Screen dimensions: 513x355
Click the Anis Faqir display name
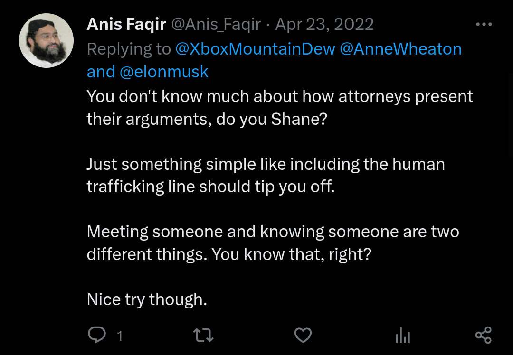pos(126,24)
